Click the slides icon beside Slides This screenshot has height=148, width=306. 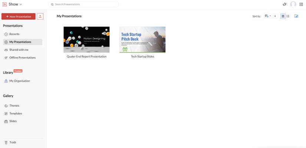(x=6, y=121)
